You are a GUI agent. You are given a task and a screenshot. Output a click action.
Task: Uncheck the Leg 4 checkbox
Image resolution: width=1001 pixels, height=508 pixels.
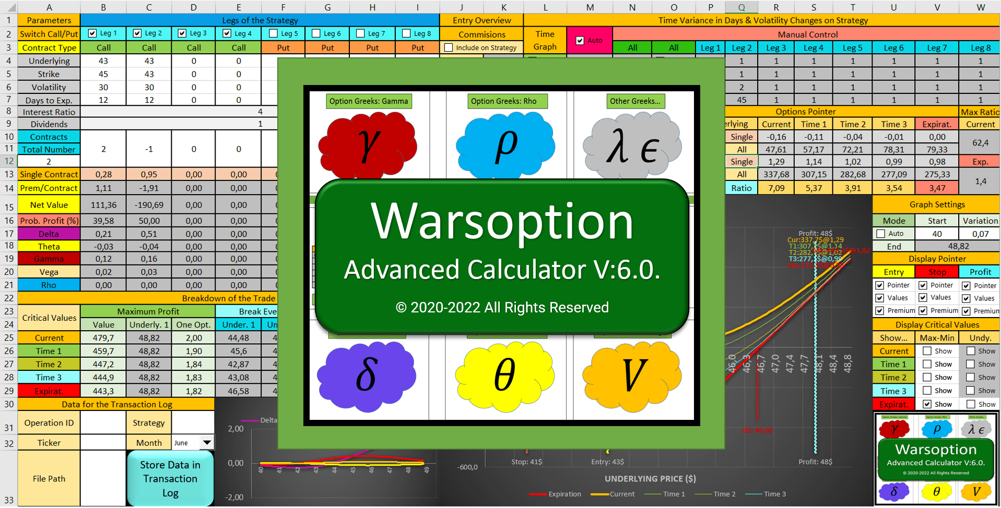pyautogui.click(x=227, y=33)
